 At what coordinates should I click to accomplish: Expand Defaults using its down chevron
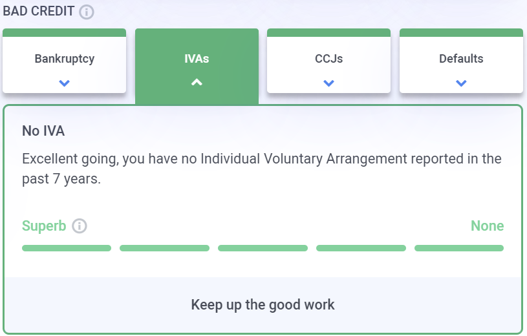pyautogui.click(x=461, y=83)
